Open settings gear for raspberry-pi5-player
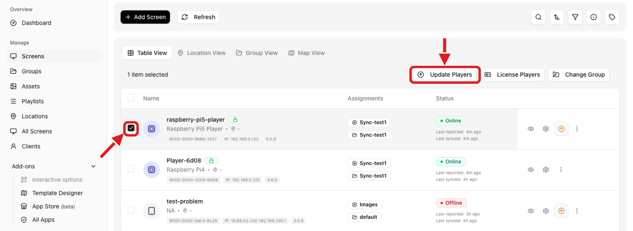 click(546, 129)
